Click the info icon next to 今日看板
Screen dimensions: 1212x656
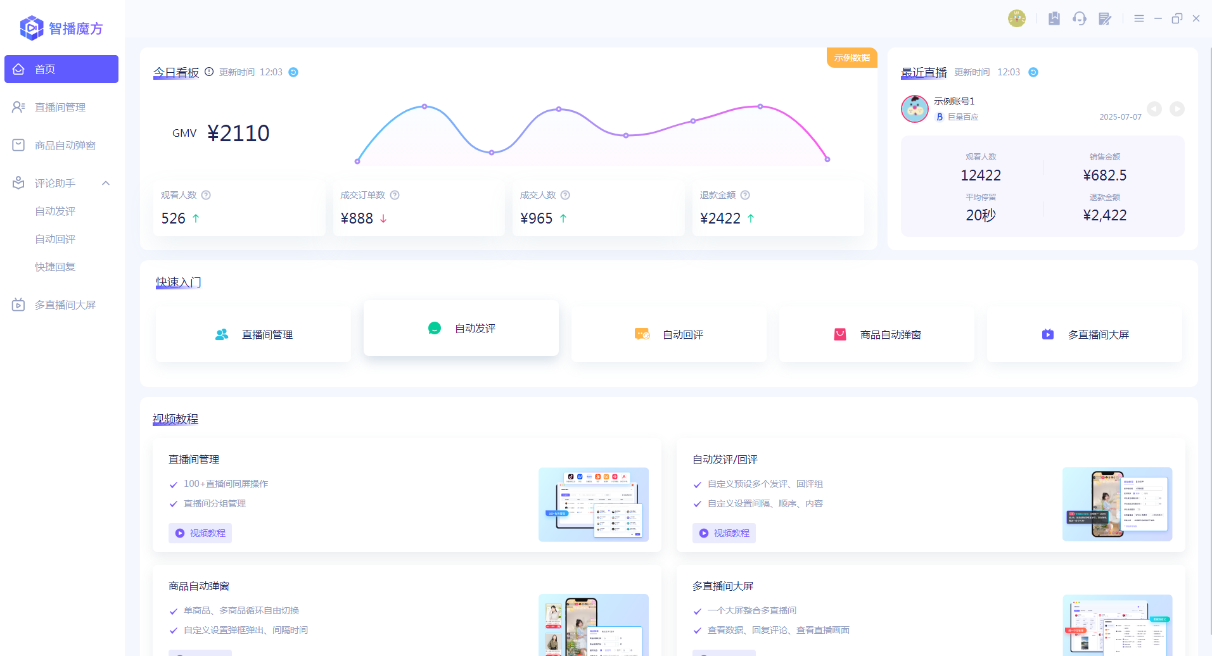coord(209,72)
